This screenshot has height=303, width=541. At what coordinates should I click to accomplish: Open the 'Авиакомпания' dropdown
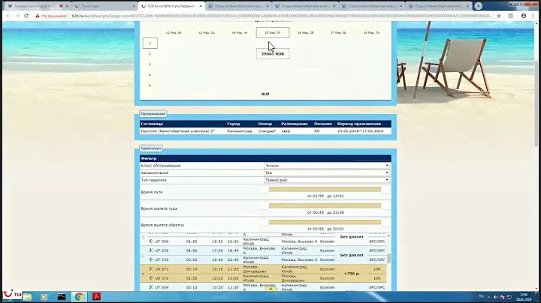(x=327, y=172)
